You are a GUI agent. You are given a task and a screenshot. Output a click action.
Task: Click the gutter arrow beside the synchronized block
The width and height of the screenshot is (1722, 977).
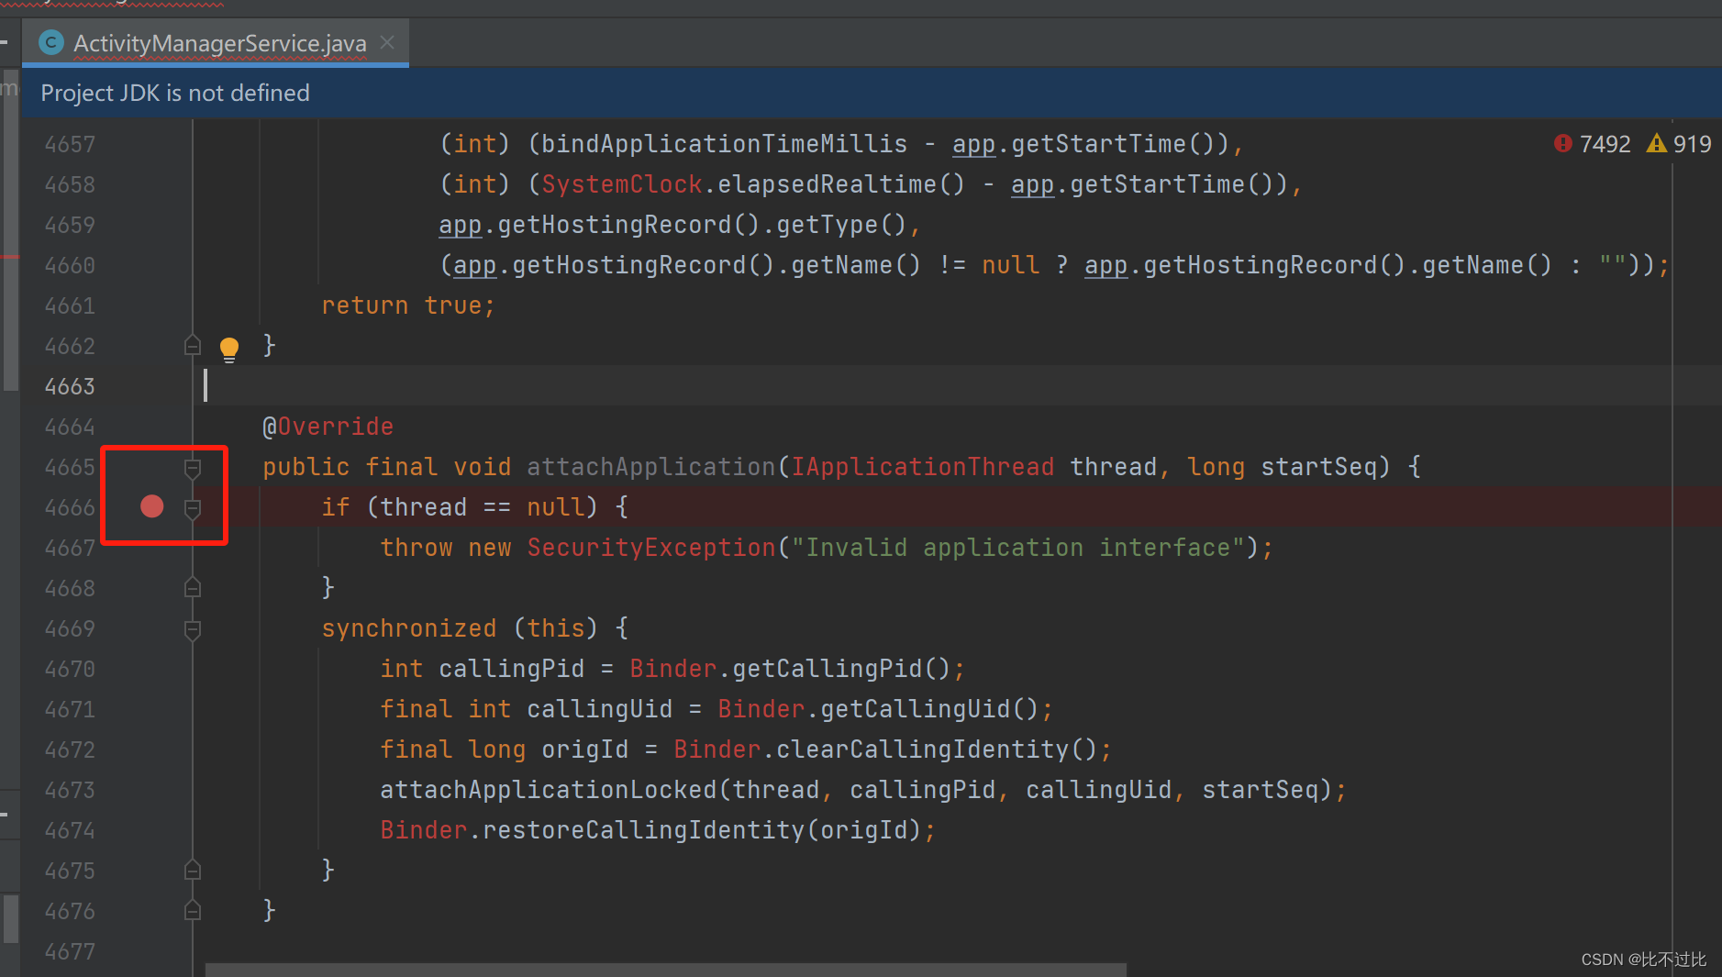click(x=193, y=630)
